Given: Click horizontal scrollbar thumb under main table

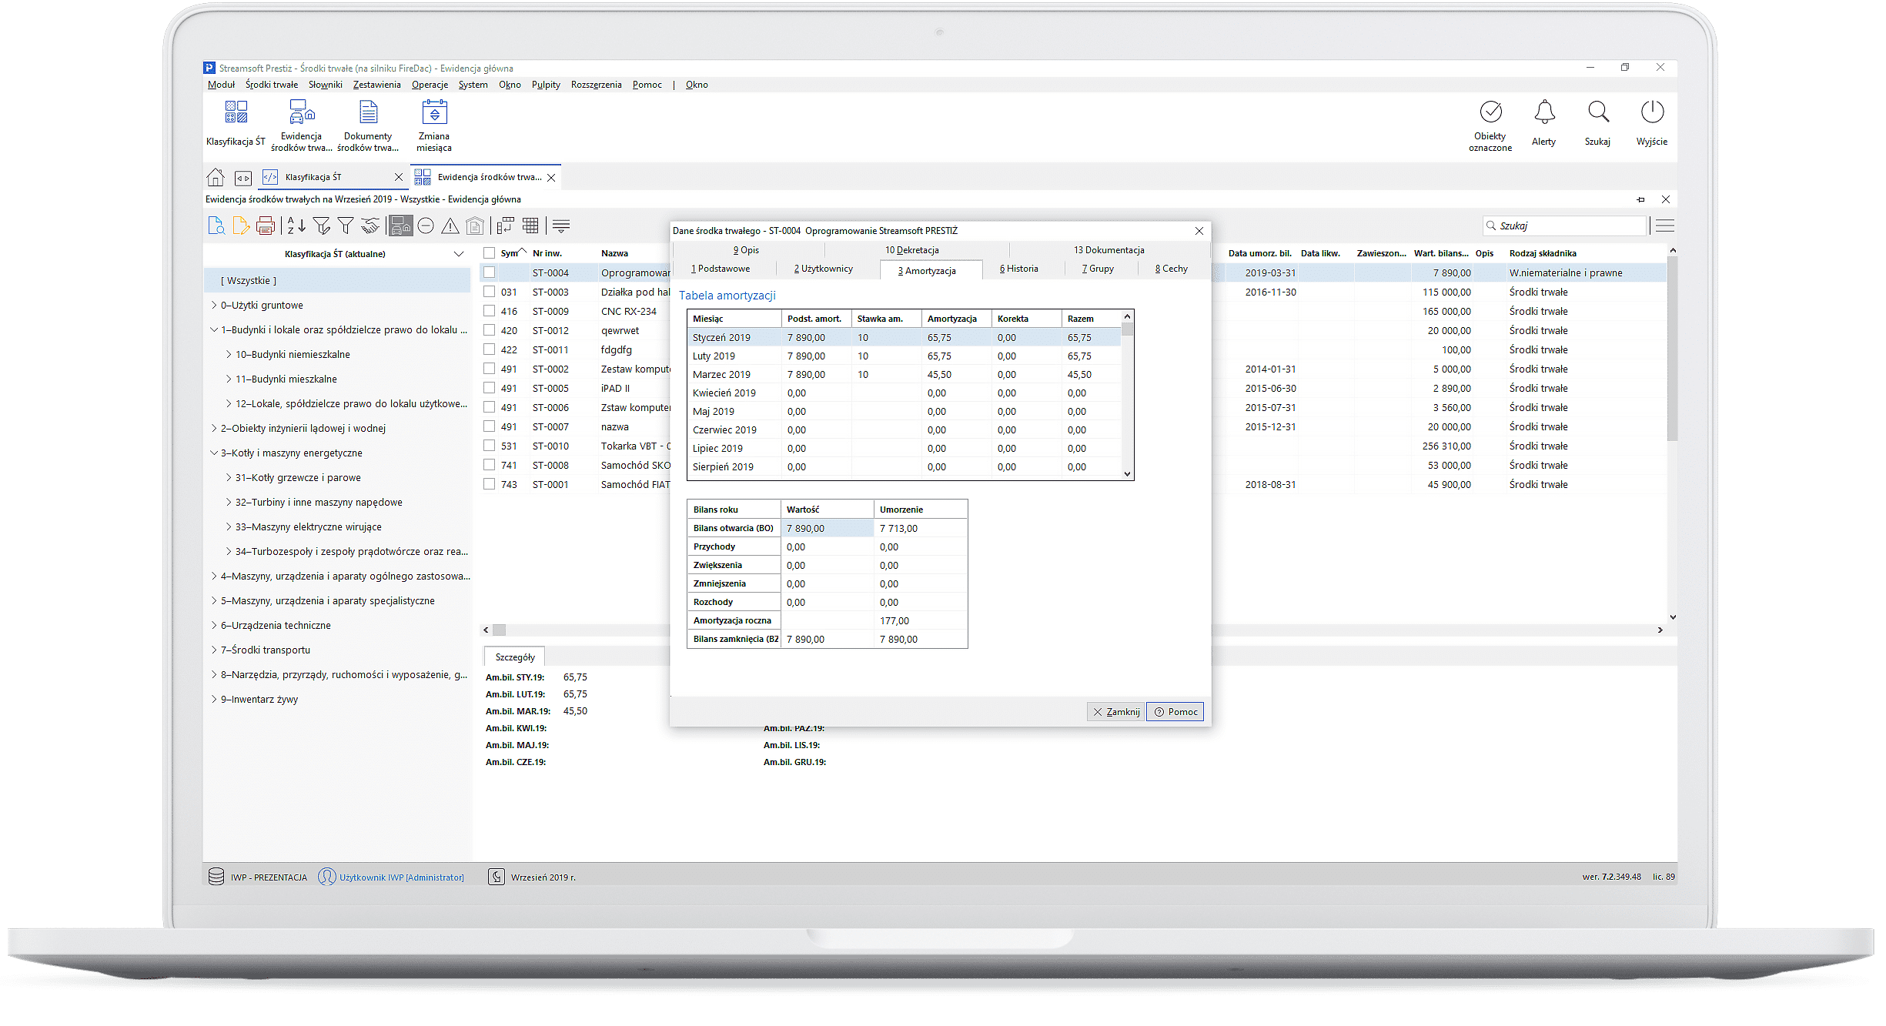Looking at the screenshot, I should tap(500, 630).
